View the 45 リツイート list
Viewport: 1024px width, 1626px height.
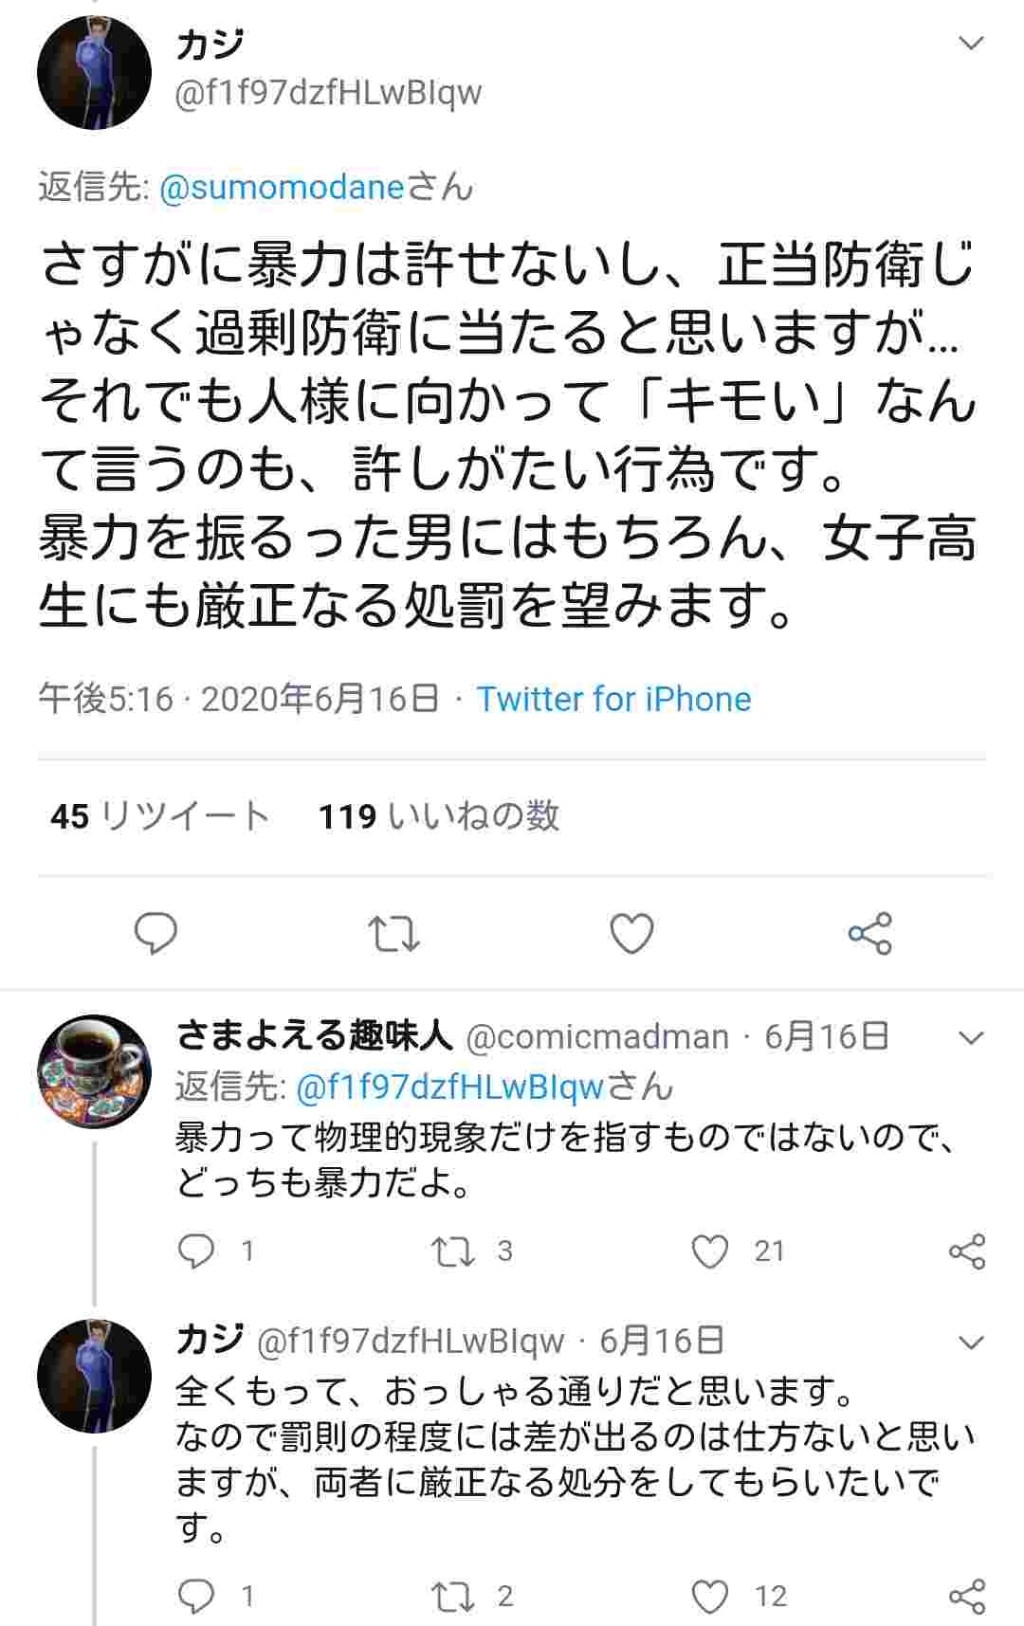point(159,815)
